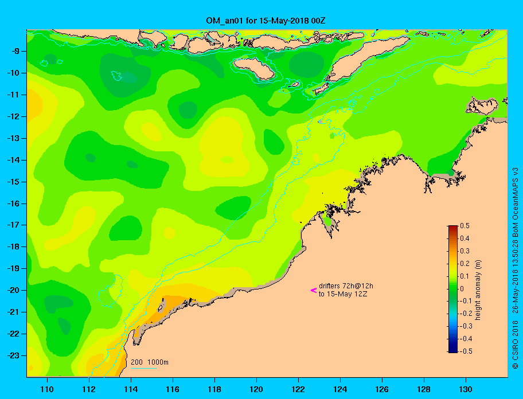Click latitude label -15 on y-axis

[13, 182]
